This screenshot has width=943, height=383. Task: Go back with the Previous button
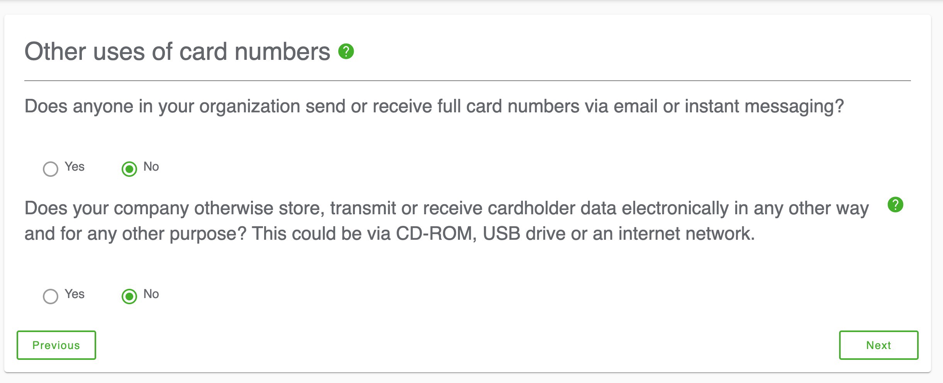tap(56, 345)
